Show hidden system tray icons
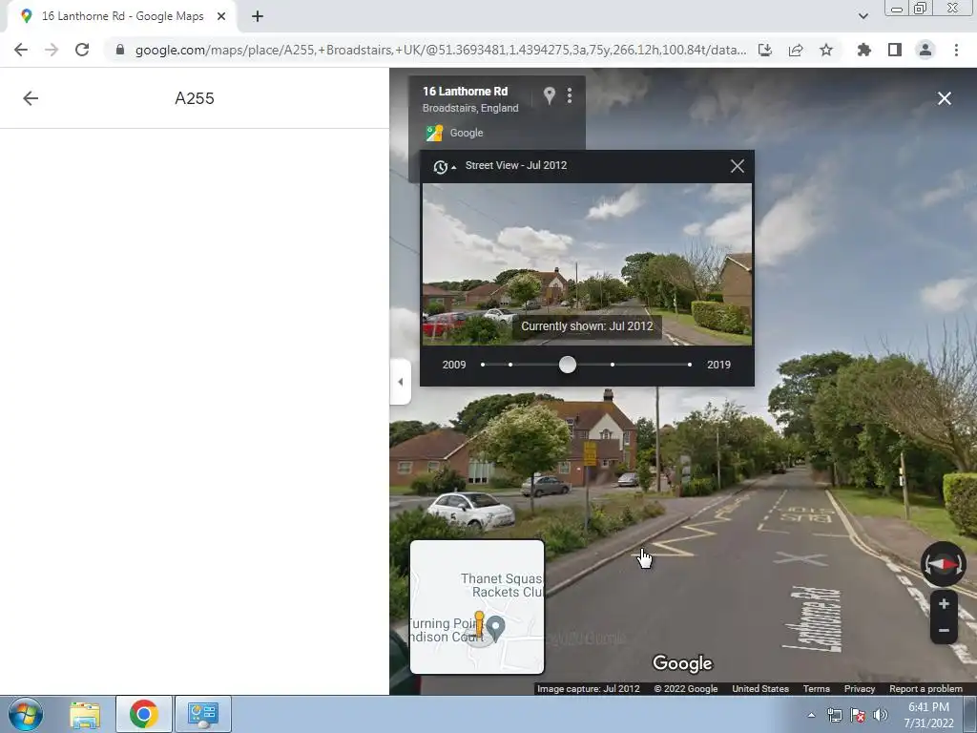Image resolution: width=977 pixels, height=733 pixels. click(811, 716)
